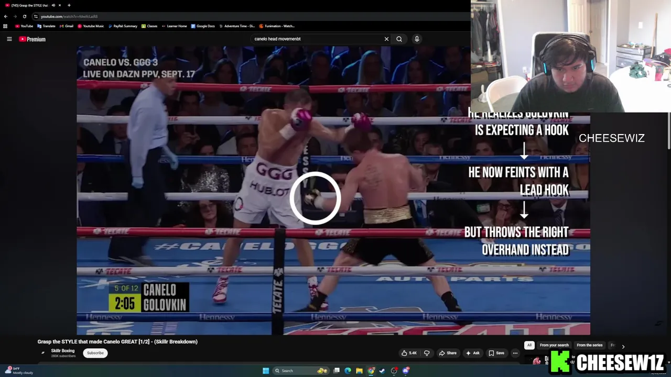The image size is (671, 377).
Task: Select the 'Grasp the STYLE' browser tab
Action: [x=29, y=5]
